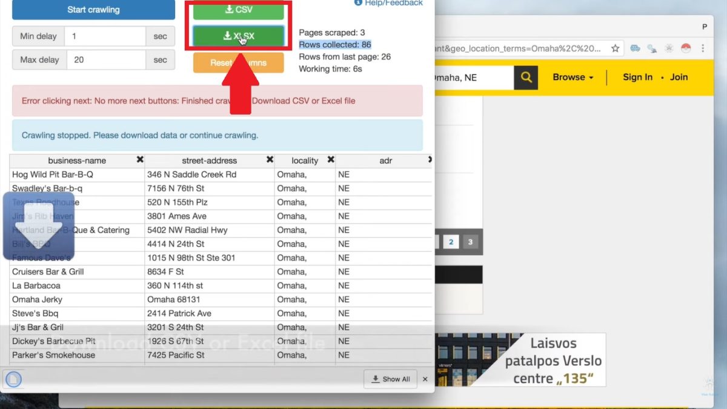Screen dimensions: 727x409
Task: Remove the business-name column
Action: click(x=140, y=160)
